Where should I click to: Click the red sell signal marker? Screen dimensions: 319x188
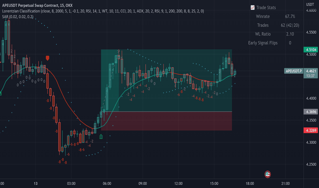[x=47, y=58]
